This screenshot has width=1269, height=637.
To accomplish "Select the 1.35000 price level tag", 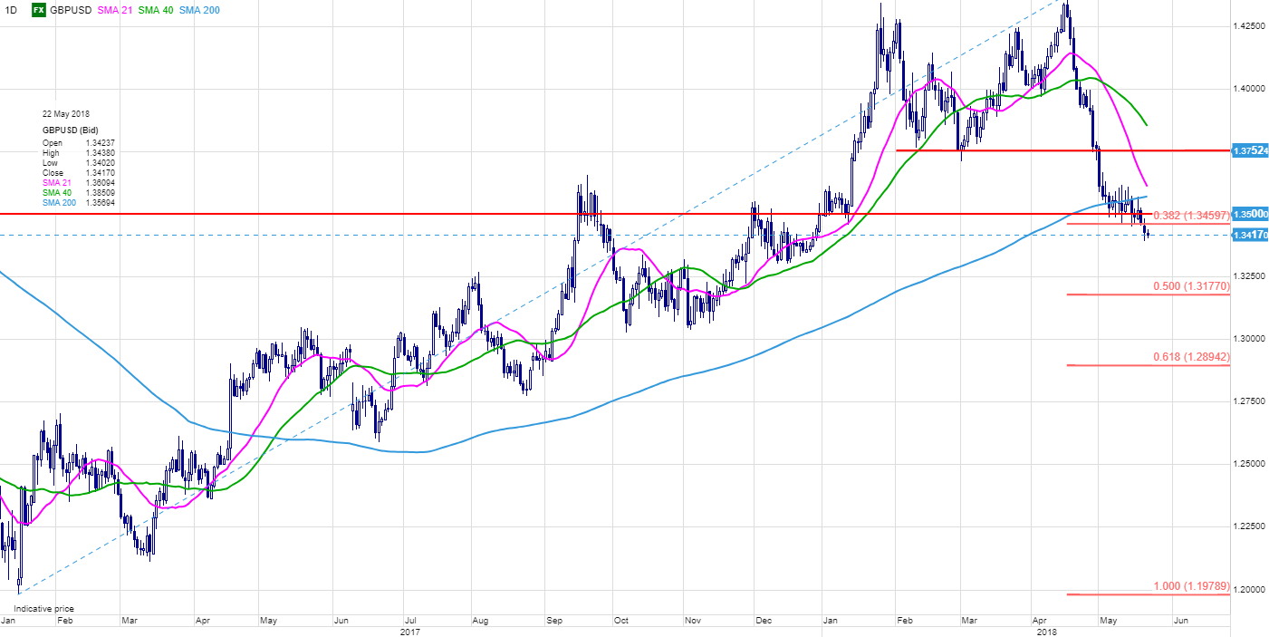I will [1249, 214].
